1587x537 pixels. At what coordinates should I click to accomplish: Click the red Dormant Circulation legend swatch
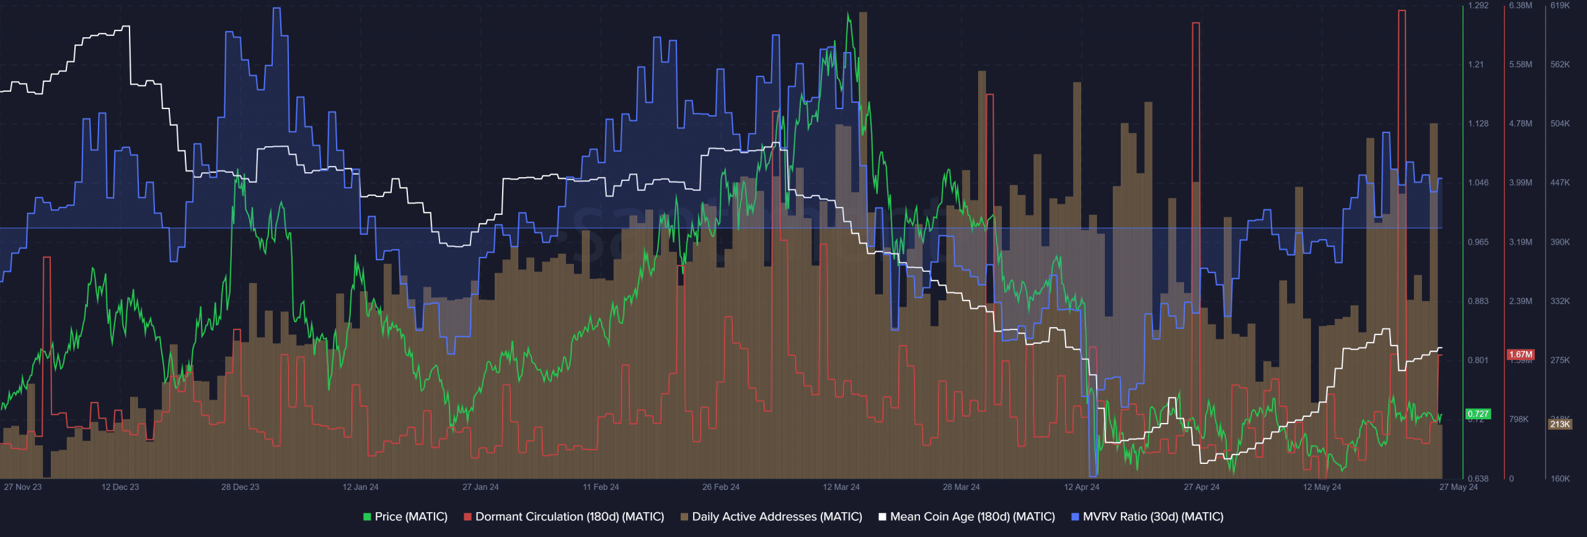tap(467, 517)
